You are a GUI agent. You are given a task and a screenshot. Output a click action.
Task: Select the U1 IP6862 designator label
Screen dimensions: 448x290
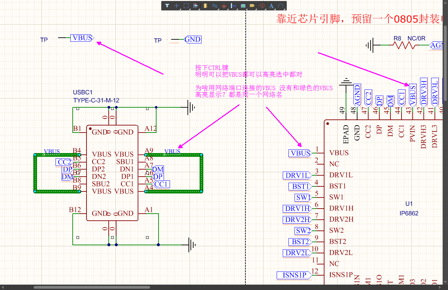point(409,204)
